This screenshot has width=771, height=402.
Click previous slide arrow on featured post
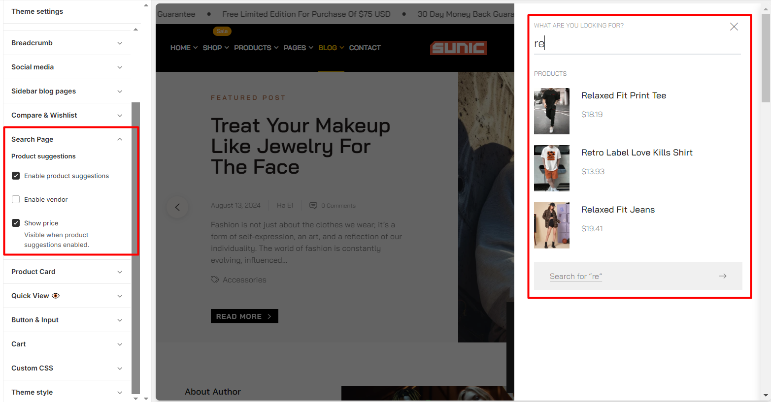(x=177, y=207)
